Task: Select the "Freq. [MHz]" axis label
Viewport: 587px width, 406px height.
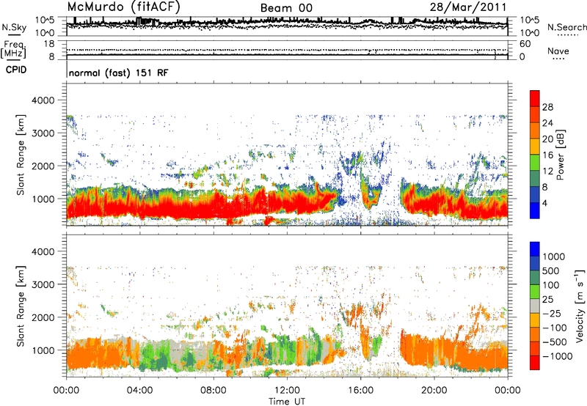Action: [x=13, y=50]
